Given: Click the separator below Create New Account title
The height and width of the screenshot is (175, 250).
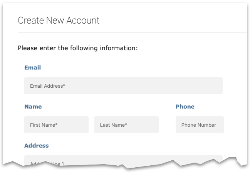Looking at the screenshot, I should 131,32.
